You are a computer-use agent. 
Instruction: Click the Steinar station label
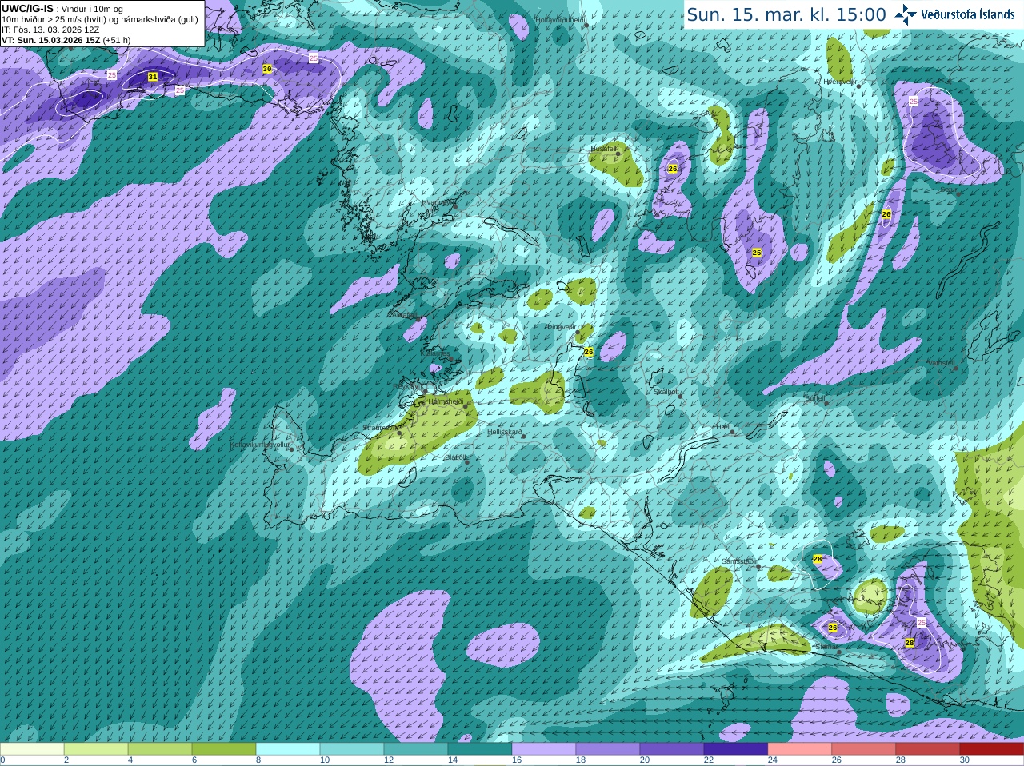coord(826,647)
